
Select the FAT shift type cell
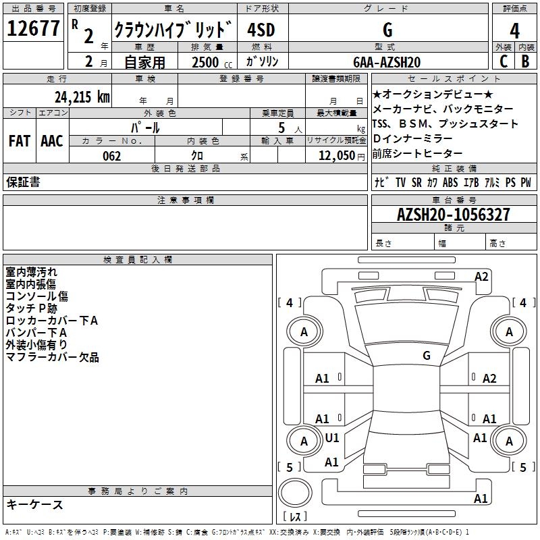pyautogui.click(x=19, y=141)
